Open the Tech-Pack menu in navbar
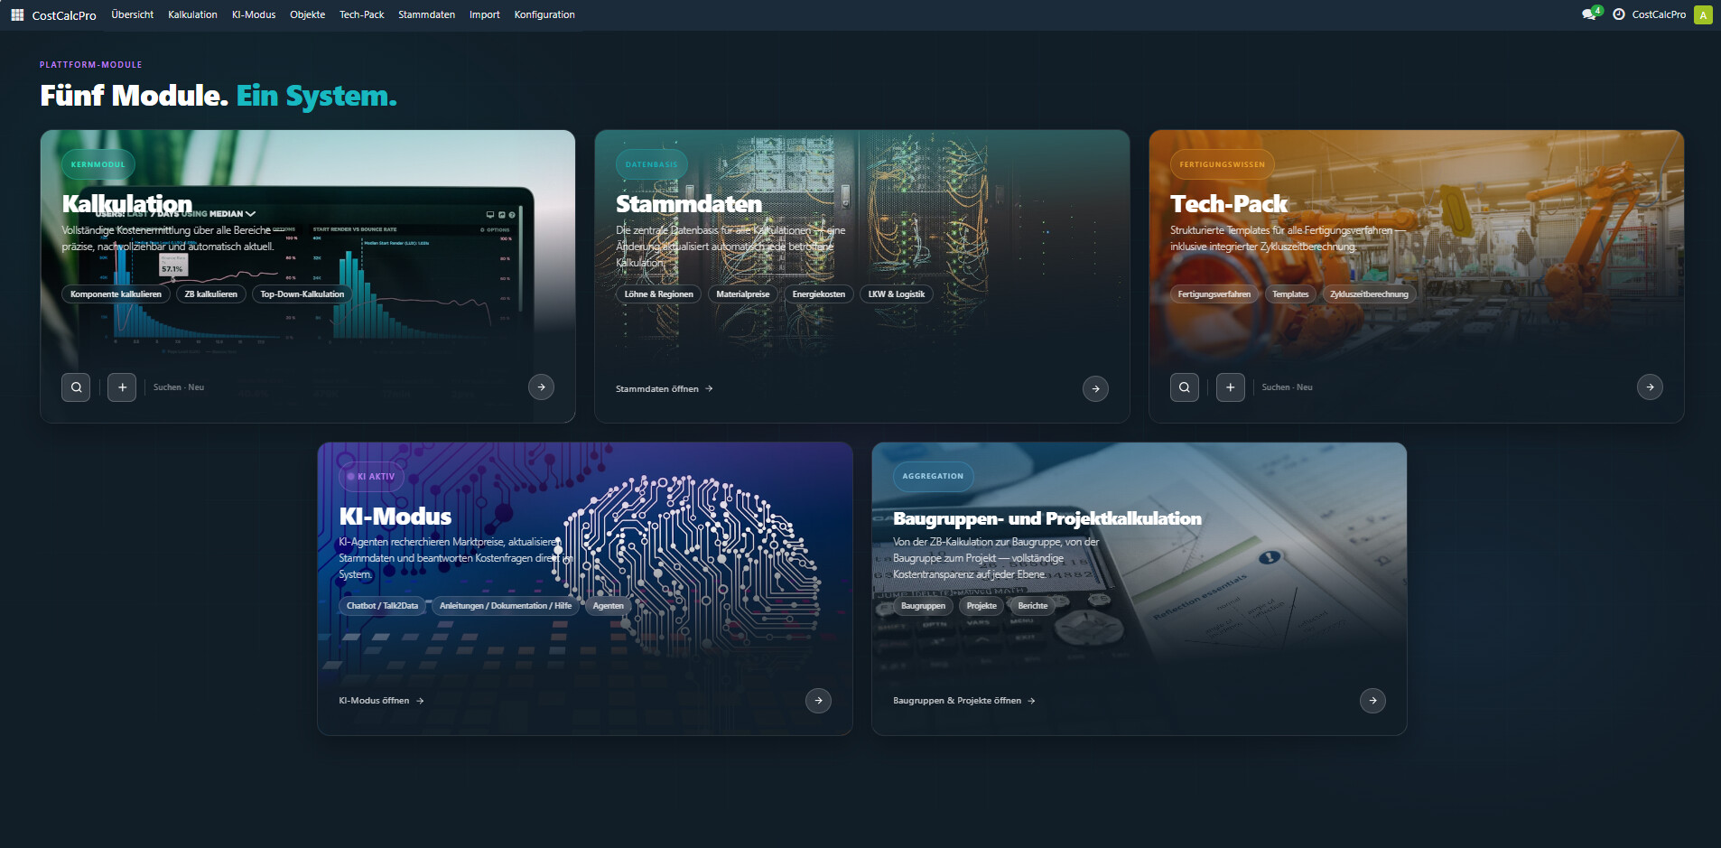The image size is (1721, 848). 361,14
